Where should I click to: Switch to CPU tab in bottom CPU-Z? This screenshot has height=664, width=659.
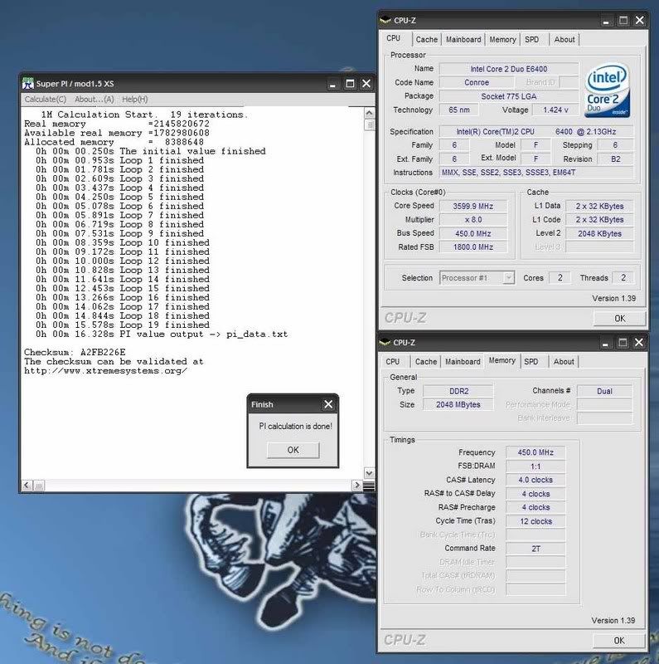pyautogui.click(x=393, y=362)
